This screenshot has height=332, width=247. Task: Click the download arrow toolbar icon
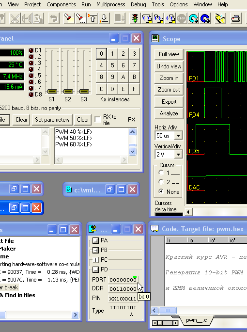pyautogui.click(x=104, y=18)
